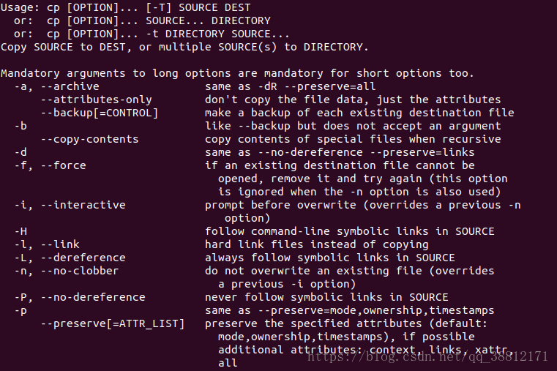Click 'hard link files instead of copying' text
The height and width of the screenshot is (371, 557).
coord(316,244)
